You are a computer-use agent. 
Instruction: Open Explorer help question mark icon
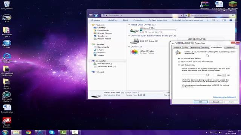(231, 20)
